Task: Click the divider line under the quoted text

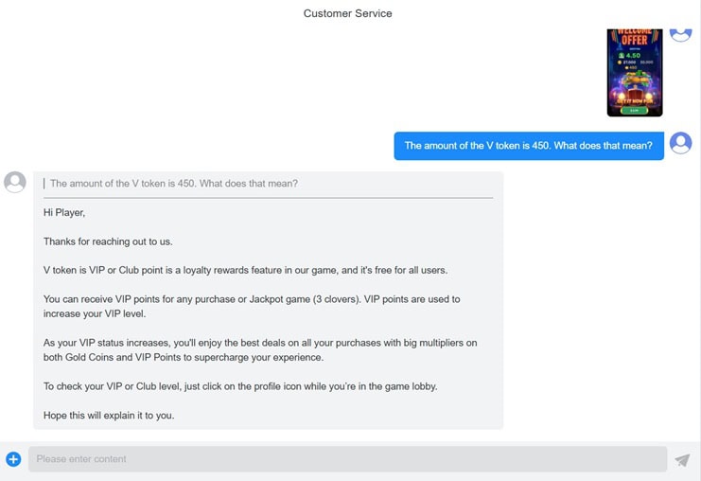Action: tap(268, 198)
